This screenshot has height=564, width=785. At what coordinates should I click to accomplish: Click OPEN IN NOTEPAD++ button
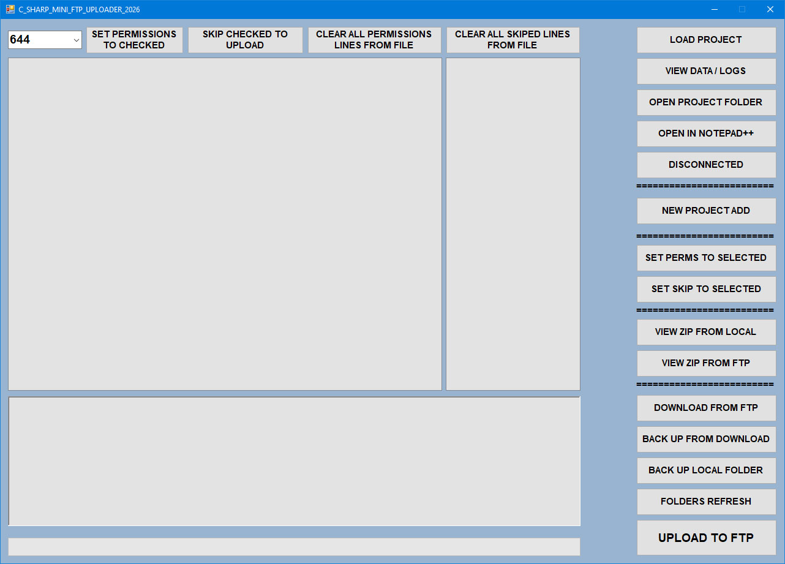click(706, 133)
